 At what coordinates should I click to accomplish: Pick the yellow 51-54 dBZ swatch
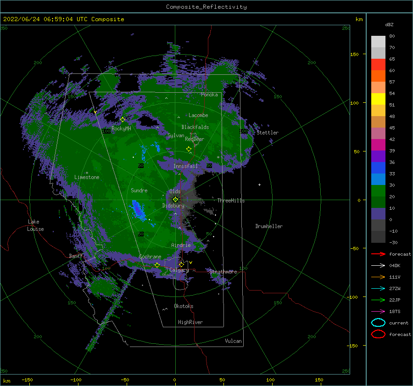378,99
